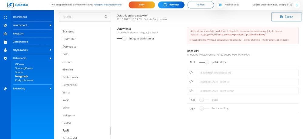Select InPost in integrations list
This screenshot has width=303, height=139.
(x=66, y=108)
